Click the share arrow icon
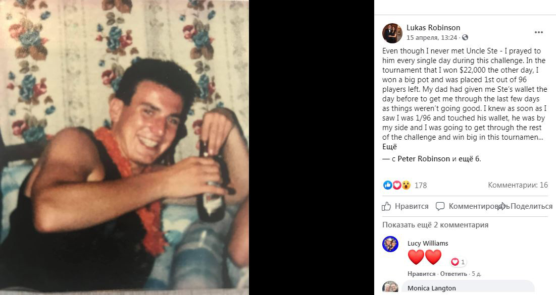The width and height of the screenshot is (556, 295). coord(502,206)
